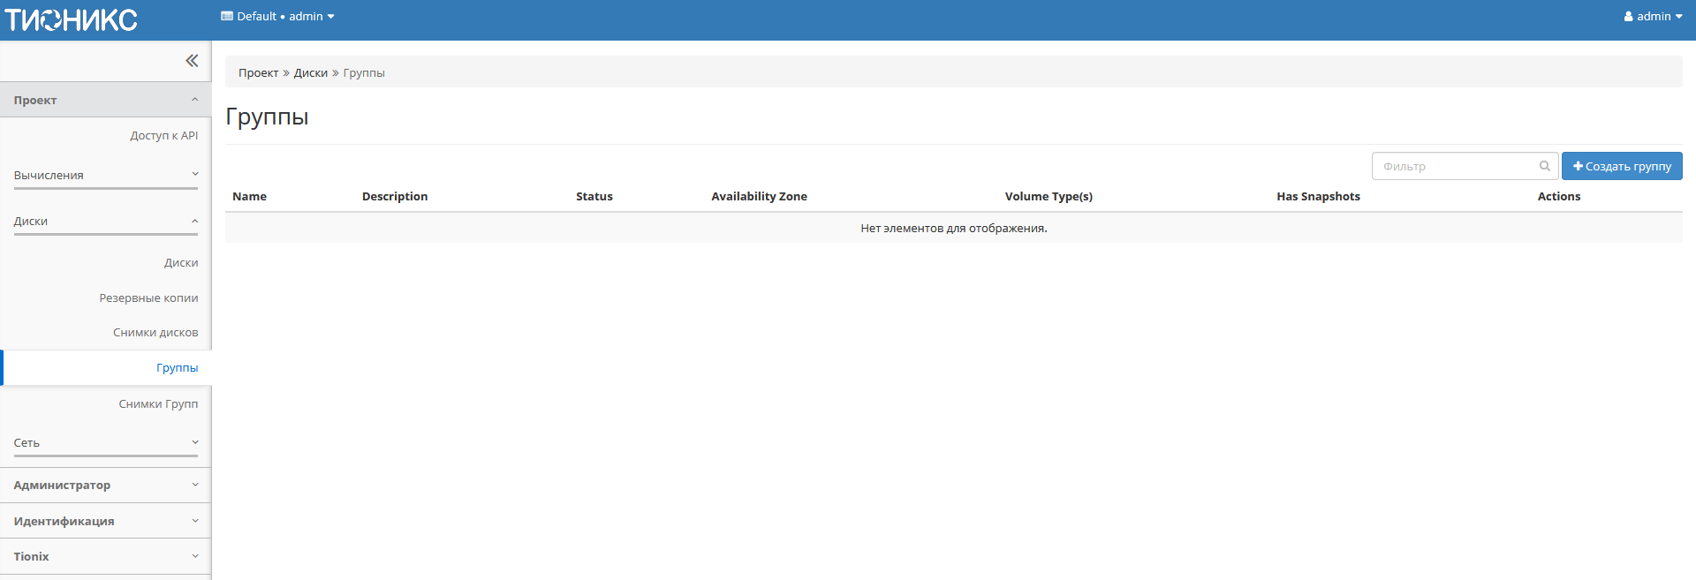1696x580 pixels.
Task: Collapse the Проект section
Action: click(x=105, y=100)
